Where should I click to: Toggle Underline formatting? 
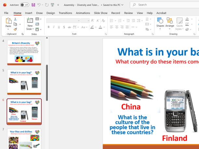coord(59,27)
